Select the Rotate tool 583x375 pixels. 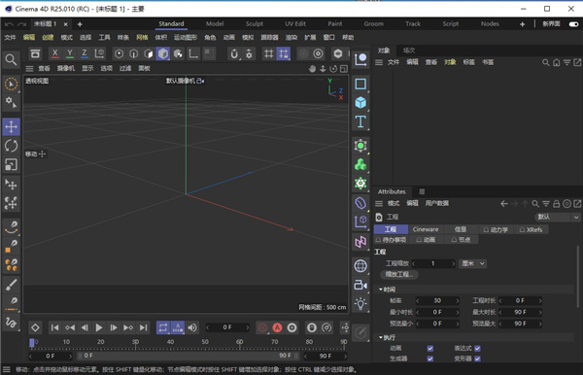tap(11, 146)
